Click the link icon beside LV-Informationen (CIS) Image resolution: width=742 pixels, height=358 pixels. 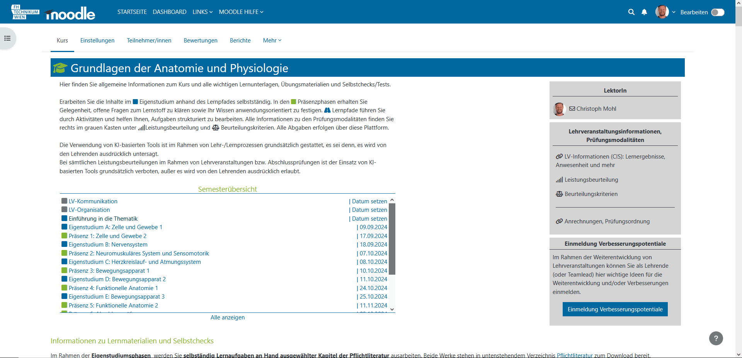559,157
